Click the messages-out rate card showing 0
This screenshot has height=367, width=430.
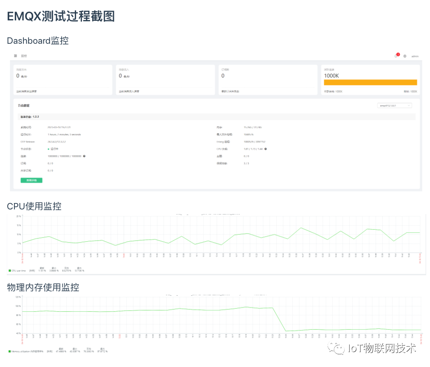63,80
